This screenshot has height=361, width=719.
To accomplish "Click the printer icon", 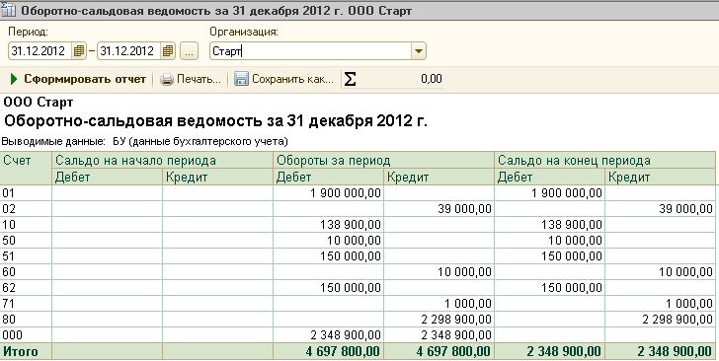I will 167,79.
